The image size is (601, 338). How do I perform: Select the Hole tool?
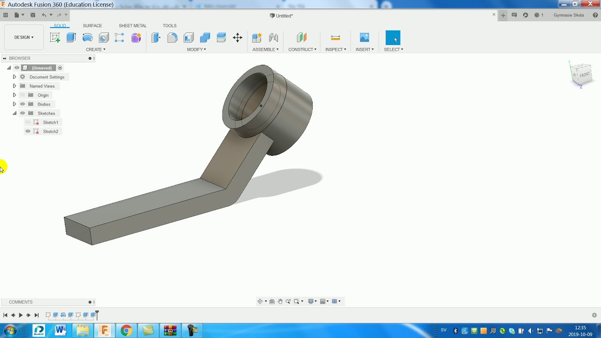pos(104,38)
